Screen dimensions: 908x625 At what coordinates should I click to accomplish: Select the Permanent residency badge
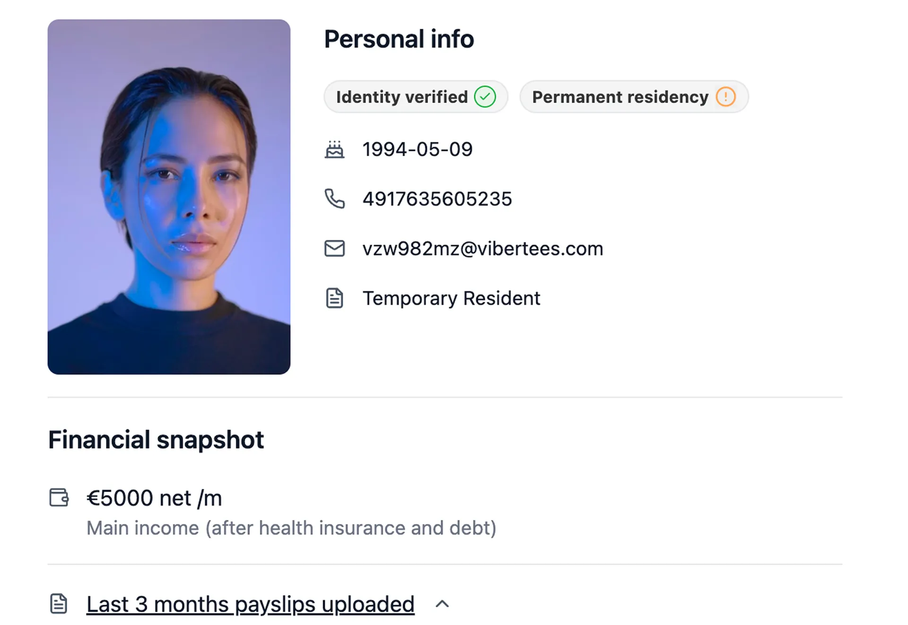pyautogui.click(x=634, y=97)
